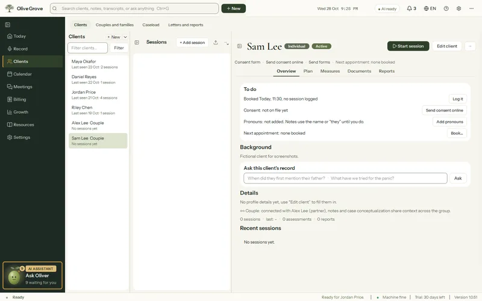The image size is (482, 301).
Task: Open Growth in the sidebar
Action: tap(33, 112)
